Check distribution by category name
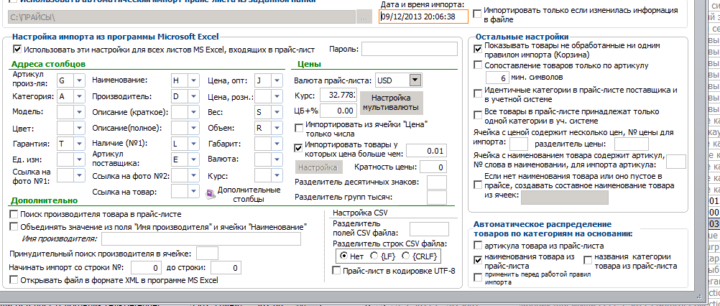 click(587, 260)
